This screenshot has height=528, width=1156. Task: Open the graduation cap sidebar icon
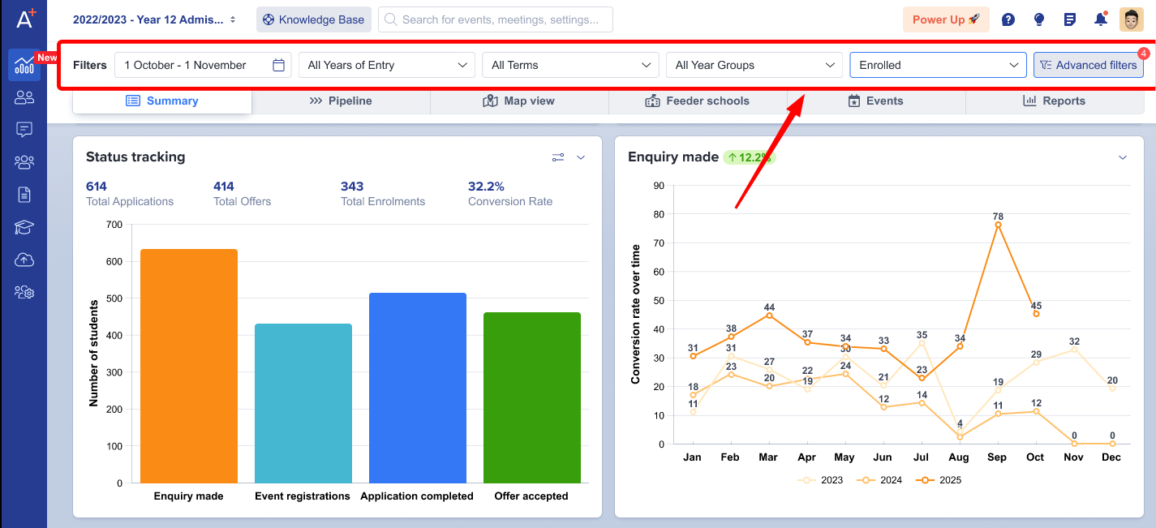[24, 227]
